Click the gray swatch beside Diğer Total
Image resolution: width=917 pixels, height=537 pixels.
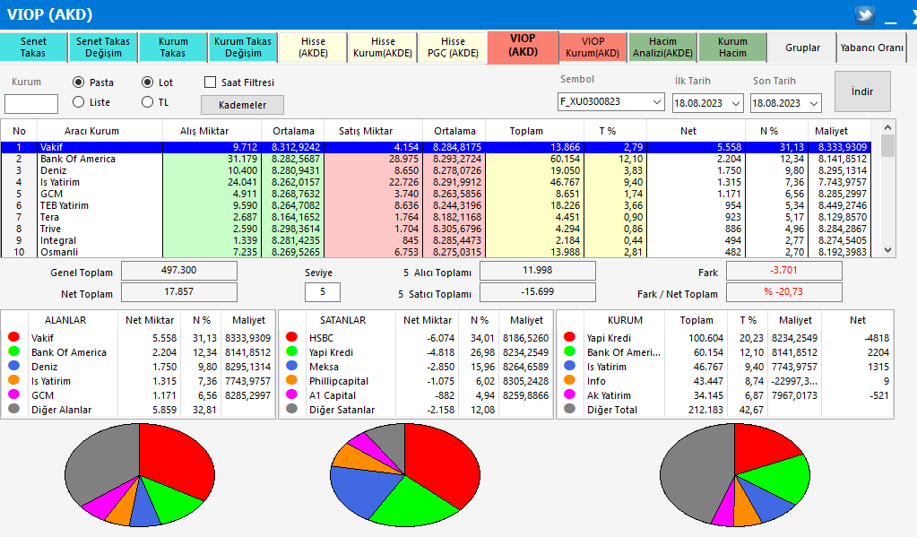point(569,409)
